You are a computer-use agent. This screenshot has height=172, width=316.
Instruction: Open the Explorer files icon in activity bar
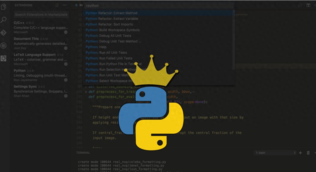tap(3, 7)
